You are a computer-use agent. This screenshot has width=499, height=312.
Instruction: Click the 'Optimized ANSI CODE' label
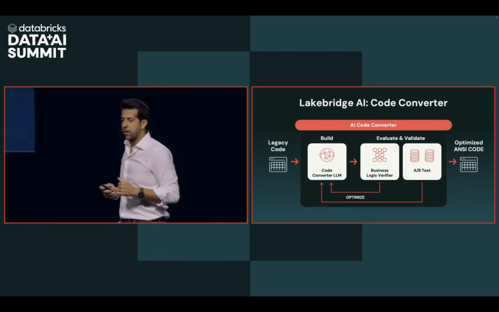(469, 146)
